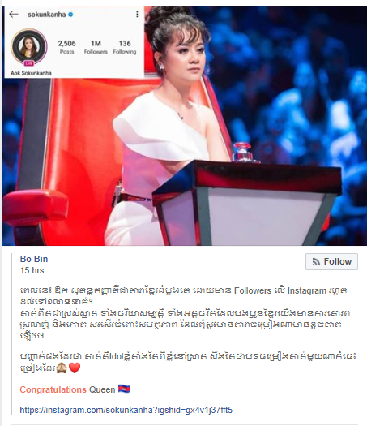Image resolution: width=367 pixels, height=426 pixels.
Task: Click the blue verified badge
Action: tap(70, 15)
